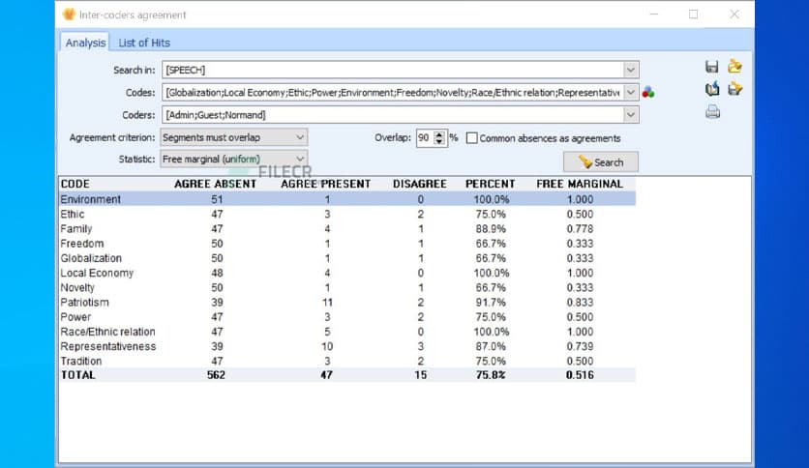Click Family free marginal value 0.778

580,229
